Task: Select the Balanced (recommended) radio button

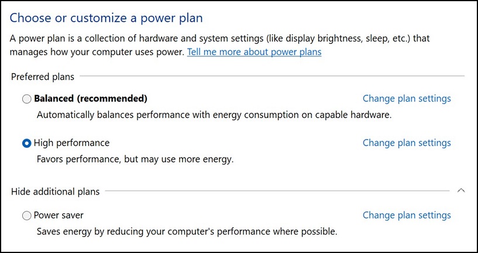Action: coord(27,99)
